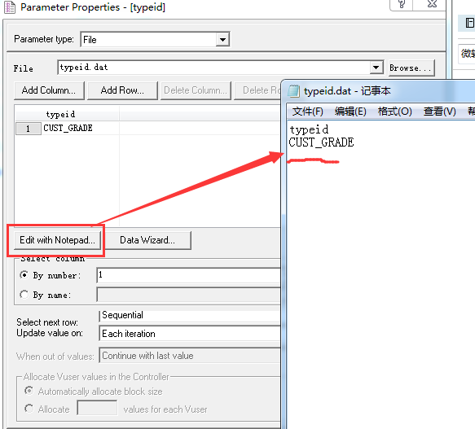Open the 编辑(E) menu in Notepad
Viewport: 475px width, 429px height.
(x=350, y=112)
